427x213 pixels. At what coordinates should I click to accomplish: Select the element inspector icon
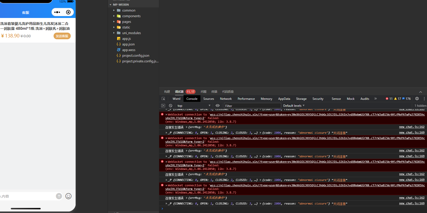(163, 99)
